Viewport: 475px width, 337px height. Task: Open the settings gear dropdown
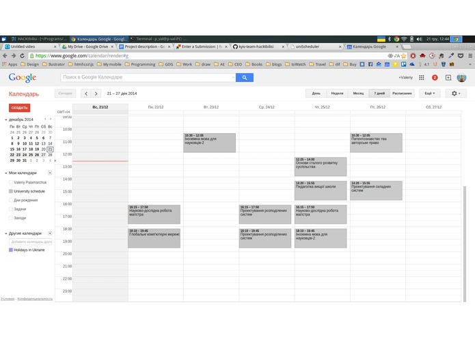[456, 93]
